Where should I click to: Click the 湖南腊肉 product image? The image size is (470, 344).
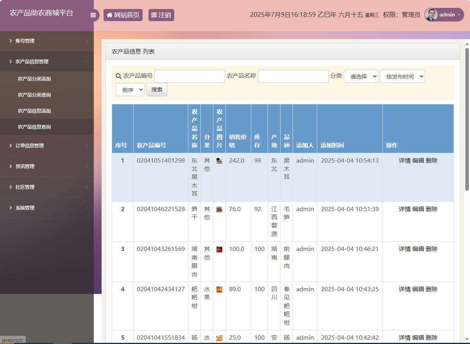click(x=219, y=249)
